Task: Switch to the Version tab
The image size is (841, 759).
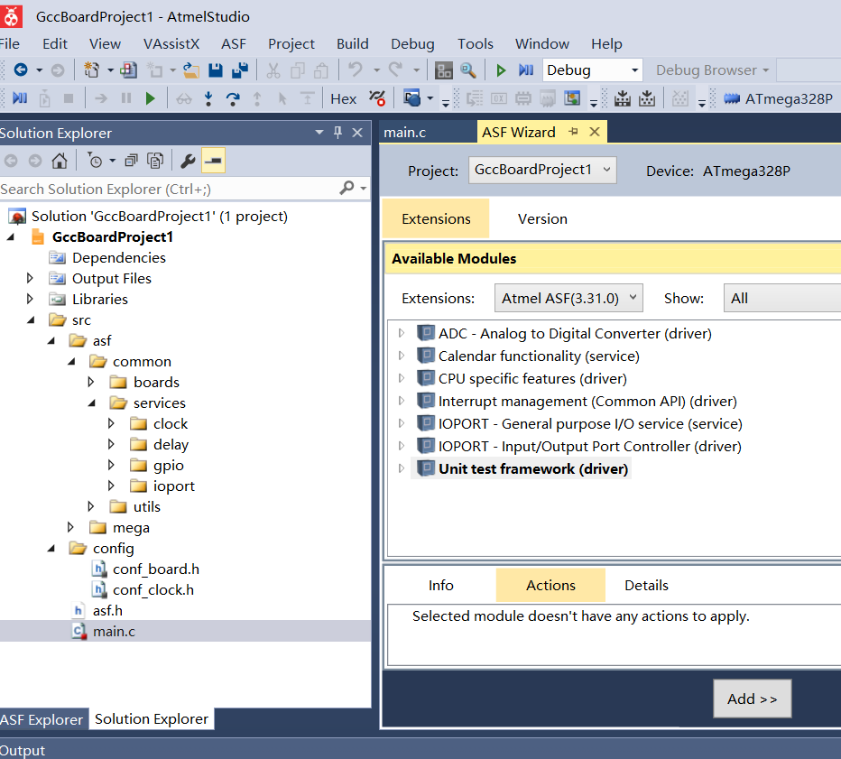Action: [x=542, y=218]
